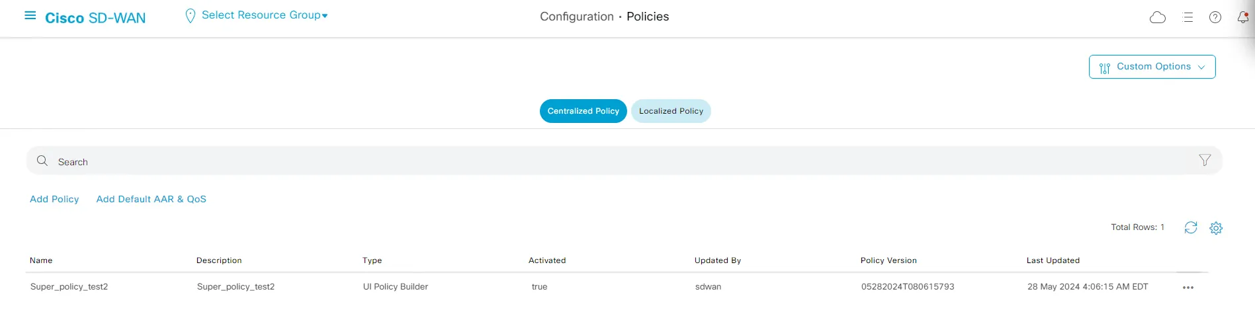Open the task list icon

[1188, 18]
